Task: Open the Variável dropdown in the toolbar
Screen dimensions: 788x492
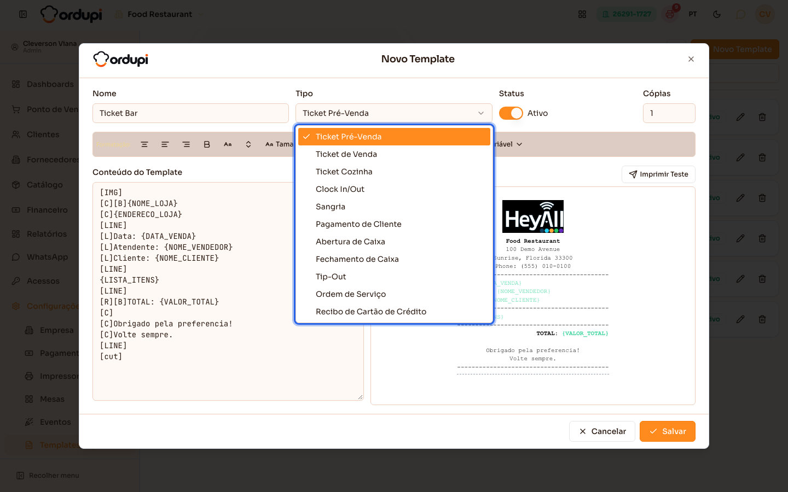Action: pyautogui.click(x=507, y=144)
